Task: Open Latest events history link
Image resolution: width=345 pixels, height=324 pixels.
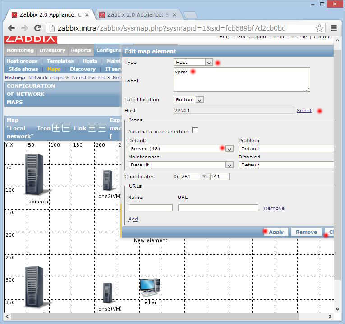Action: 88,78
